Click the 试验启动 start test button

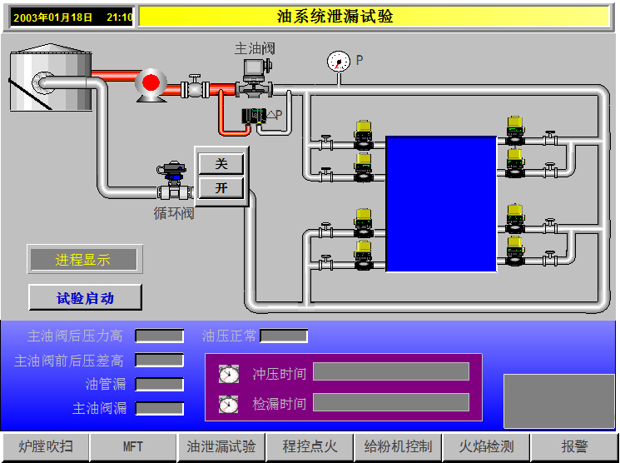click(x=85, y=297)
